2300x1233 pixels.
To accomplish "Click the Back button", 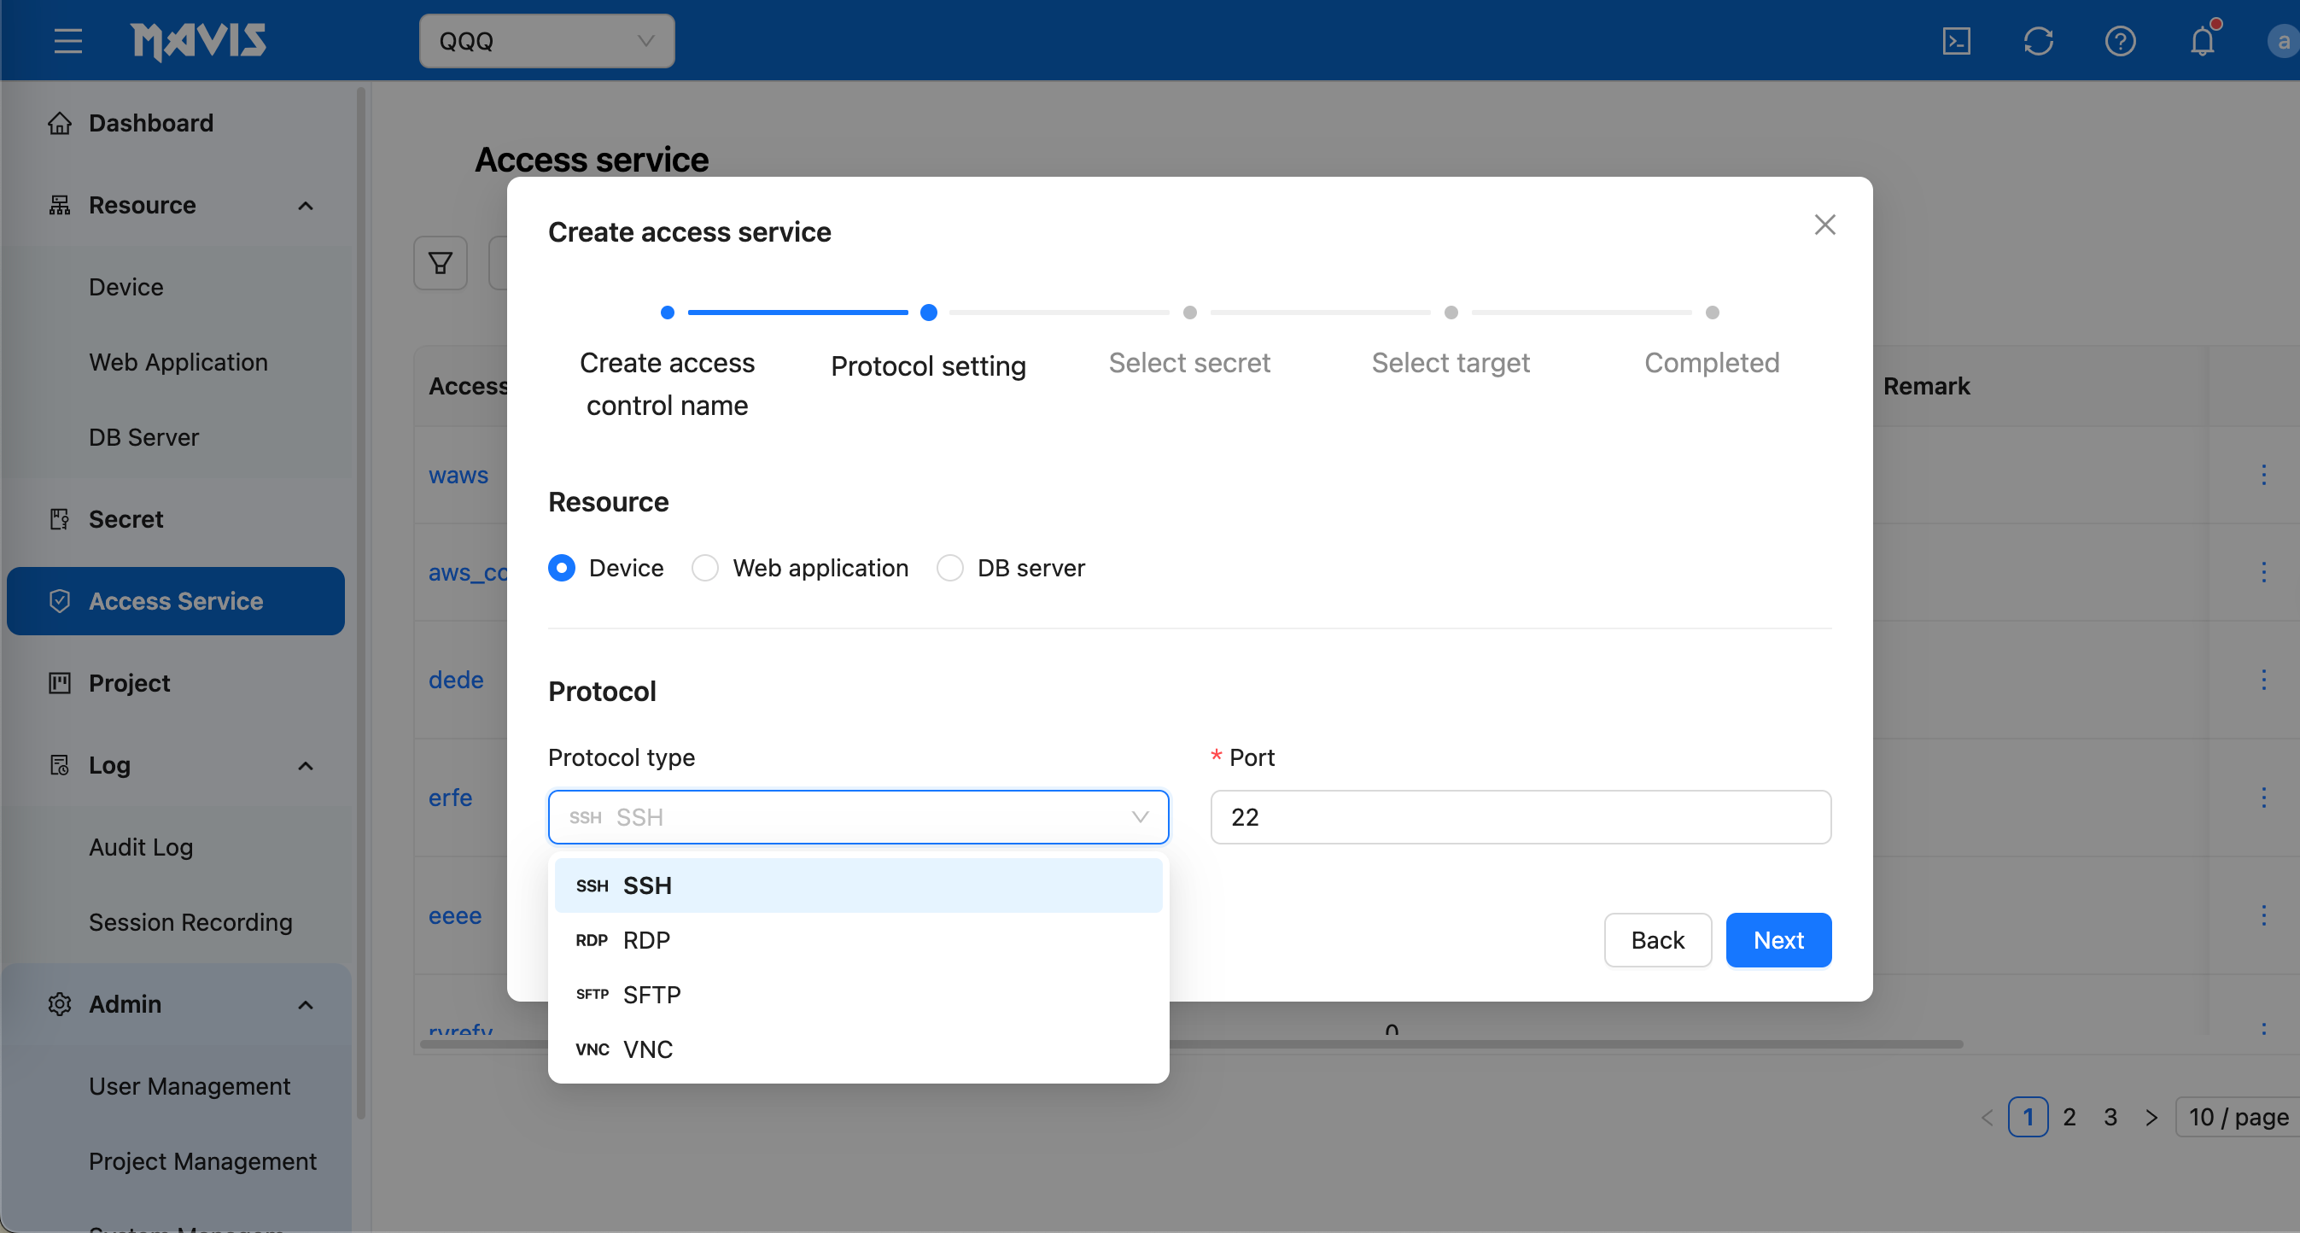I will coord(1657,940).
